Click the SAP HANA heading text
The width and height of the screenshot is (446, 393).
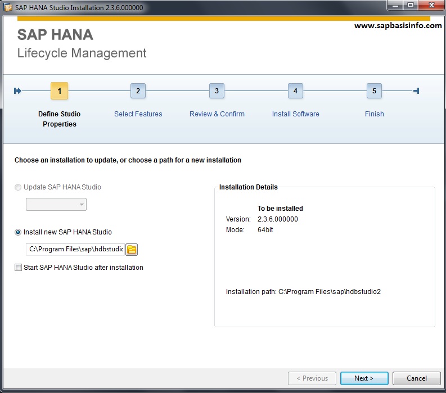[x=55, y=35]
